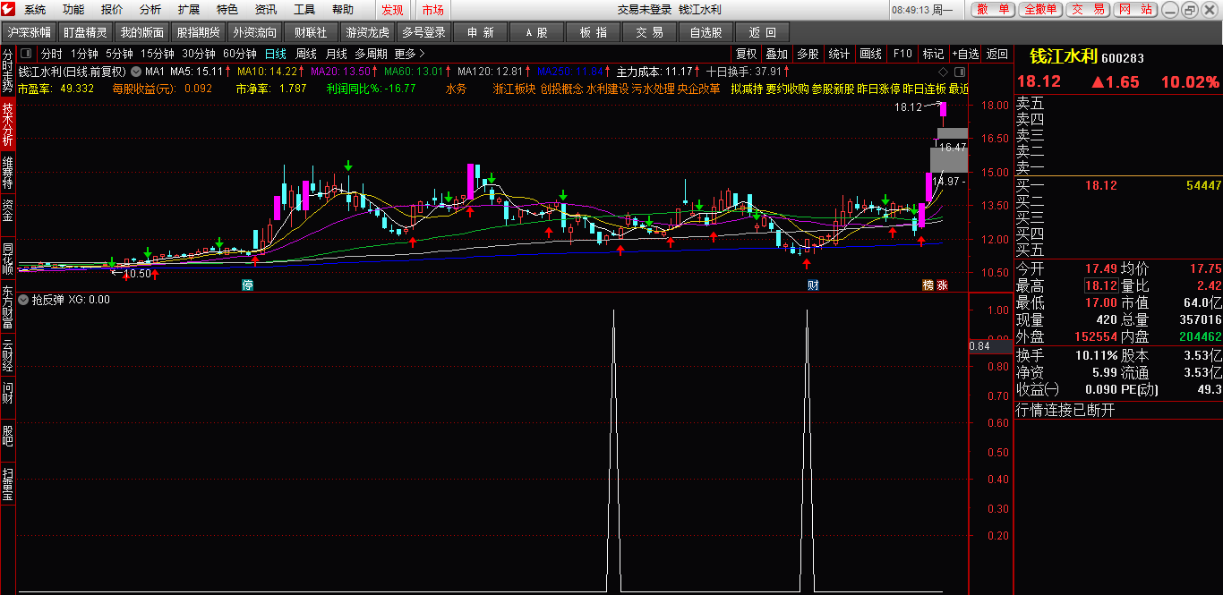Open the 股吧 sidebar panel

8,436
